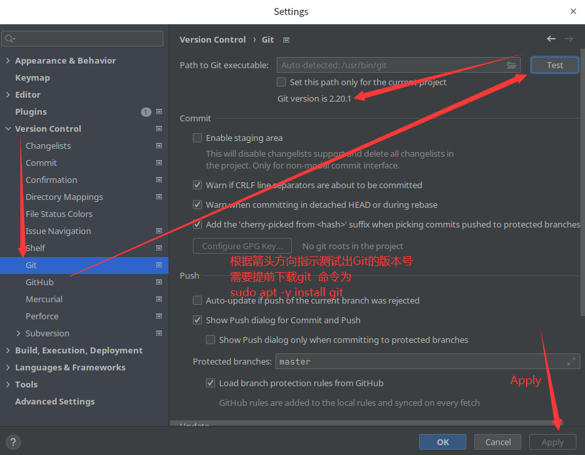Click project-level icon on Issue Navigation row
The width and height of the screenshot is (585, 455).
(x=159, y=231)
